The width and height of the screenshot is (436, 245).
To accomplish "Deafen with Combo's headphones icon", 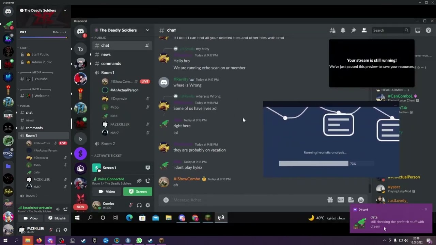I will point(139,205).
